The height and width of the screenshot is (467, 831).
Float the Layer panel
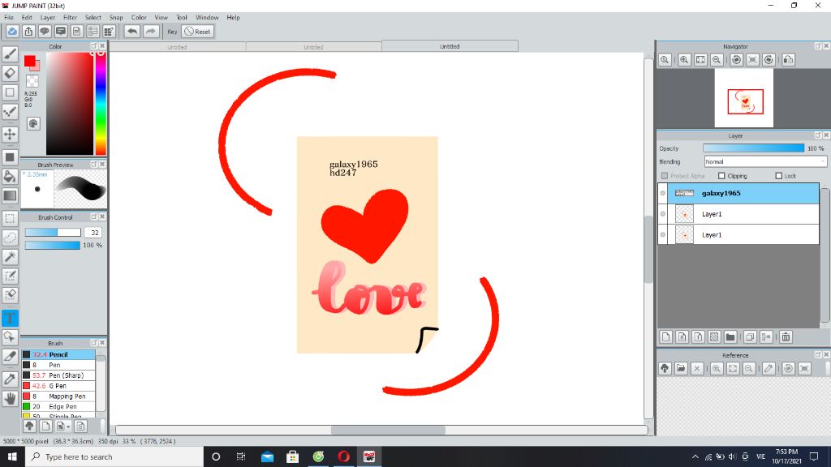coord(818,135)
